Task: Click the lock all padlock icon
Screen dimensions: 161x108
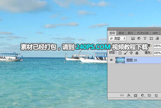Action: coord(137,53)
